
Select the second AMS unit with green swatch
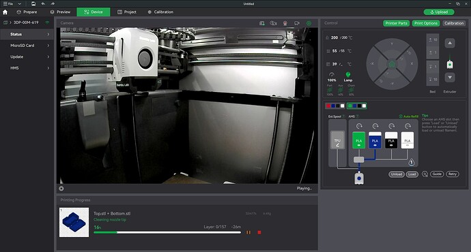(x=356, y=106)
